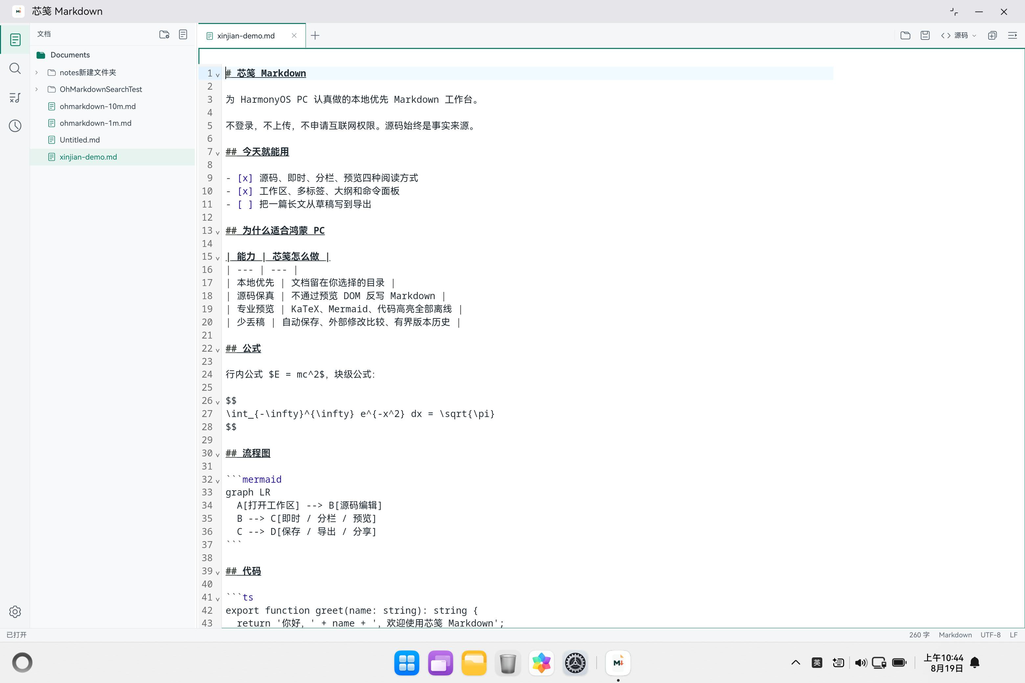Click the 芯笺 Markdown dock icon
Viewport: 1025px width, 683px height.
coord(618,663)
